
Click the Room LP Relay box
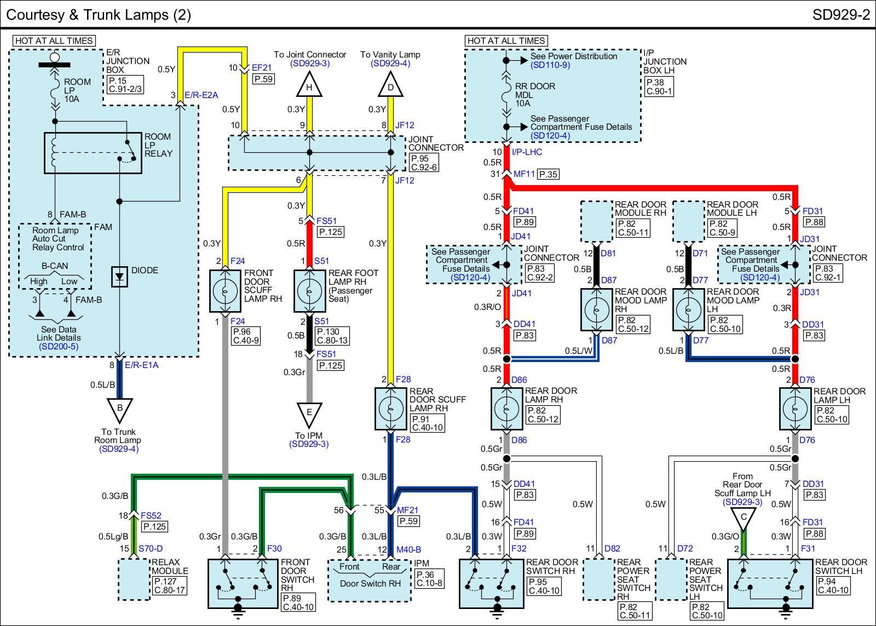click(x=93, y=153)
